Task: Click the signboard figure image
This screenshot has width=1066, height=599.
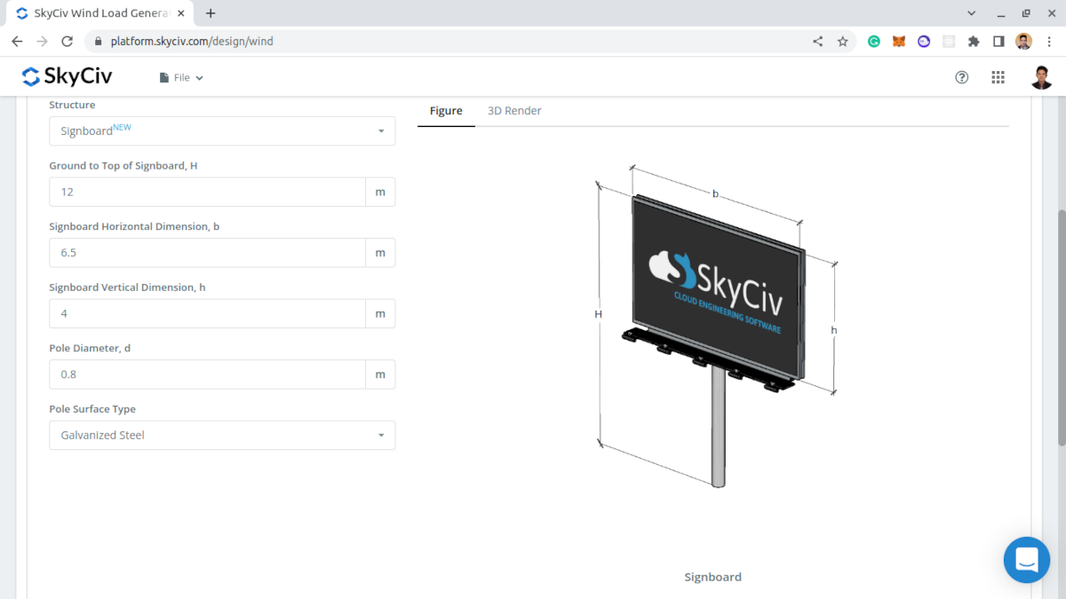Action: [716, 327]
